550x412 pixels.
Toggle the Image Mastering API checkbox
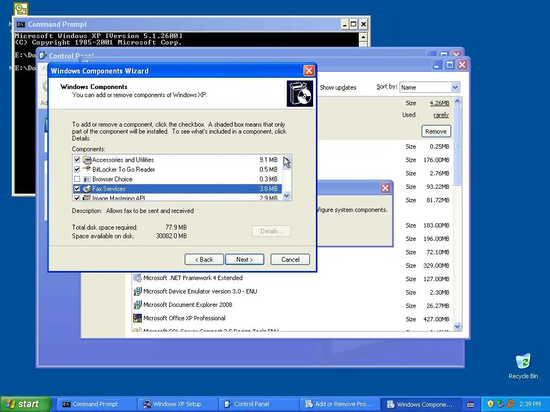pyautogui.click(x=77, y=198)
